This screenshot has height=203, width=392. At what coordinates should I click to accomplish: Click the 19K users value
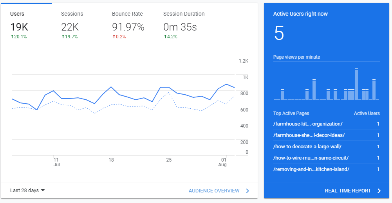click(19, 27)
